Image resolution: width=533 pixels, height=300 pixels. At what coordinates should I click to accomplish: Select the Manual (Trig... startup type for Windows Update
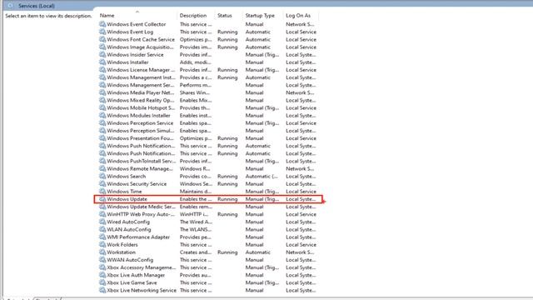coord(262,199)
